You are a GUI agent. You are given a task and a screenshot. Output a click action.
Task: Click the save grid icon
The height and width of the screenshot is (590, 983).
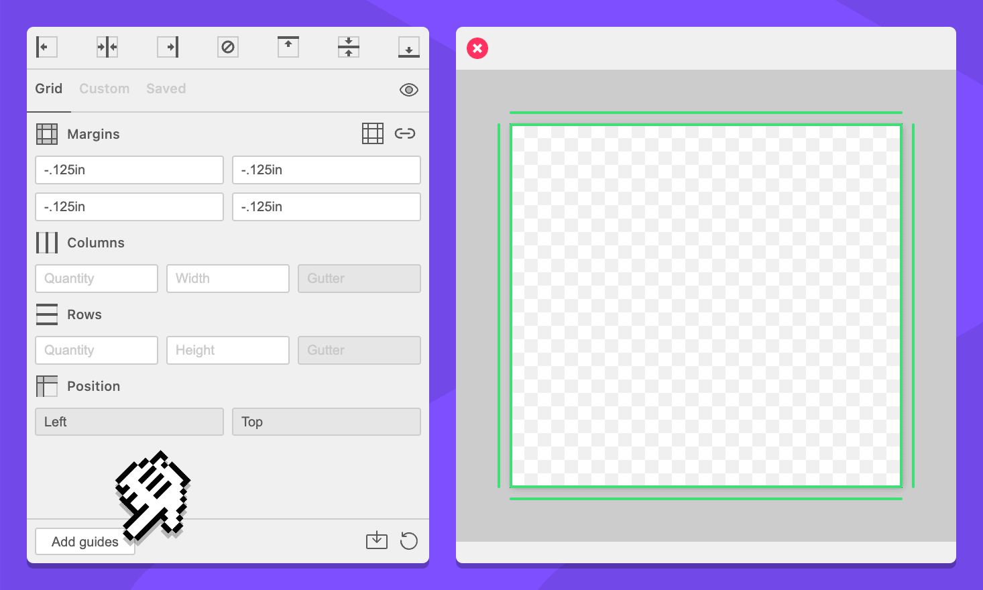coord(377,540)
